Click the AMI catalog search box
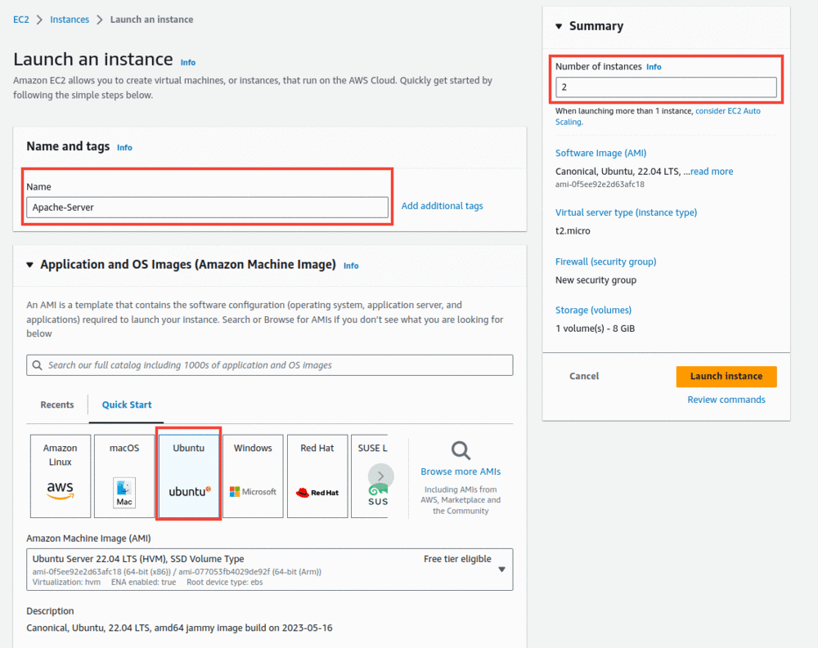Image resolution: width=818 pixels, height=648 pixels. pyautogui.click(x=270, y=365)
